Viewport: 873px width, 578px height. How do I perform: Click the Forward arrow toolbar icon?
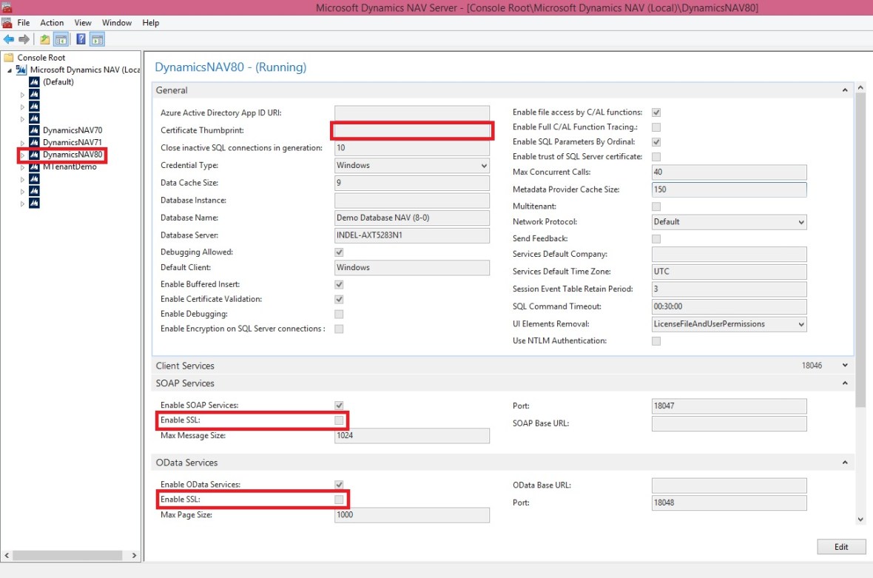click(24, 39)
